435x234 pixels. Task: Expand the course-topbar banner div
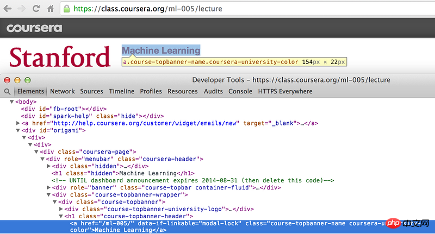tap(48, 187)
